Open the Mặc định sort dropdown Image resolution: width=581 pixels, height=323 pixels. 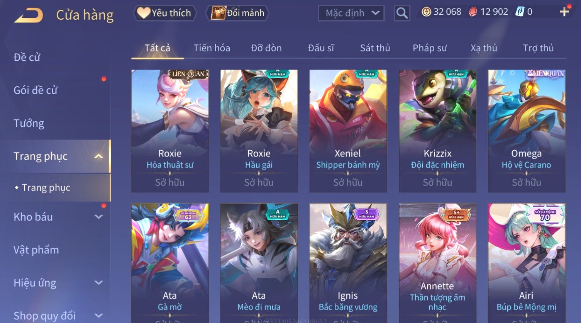pos(351,13)
